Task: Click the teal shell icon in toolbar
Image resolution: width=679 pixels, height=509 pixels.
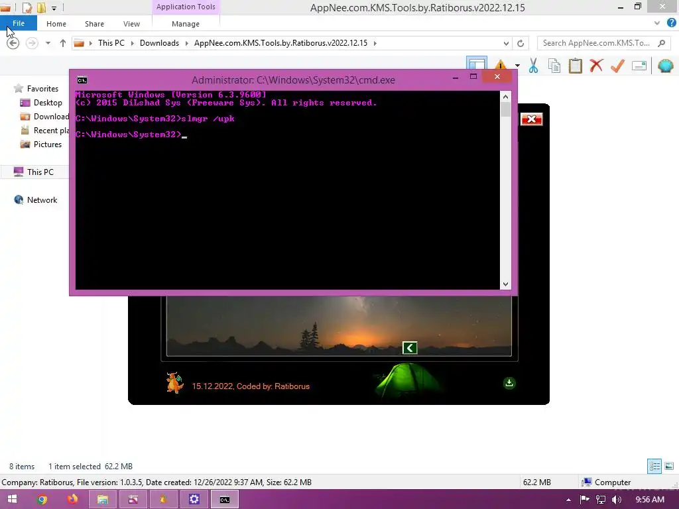Action: click(666, 66)
